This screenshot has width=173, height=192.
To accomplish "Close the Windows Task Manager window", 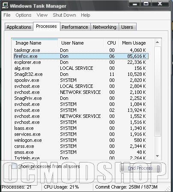I will [160, 4].
